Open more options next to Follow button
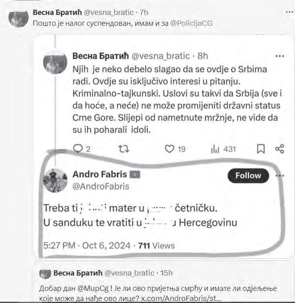 pyautogui.click(x=280, y=176)
